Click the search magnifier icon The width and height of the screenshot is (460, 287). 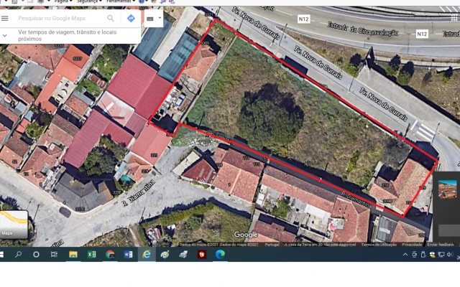coord(111,18)
